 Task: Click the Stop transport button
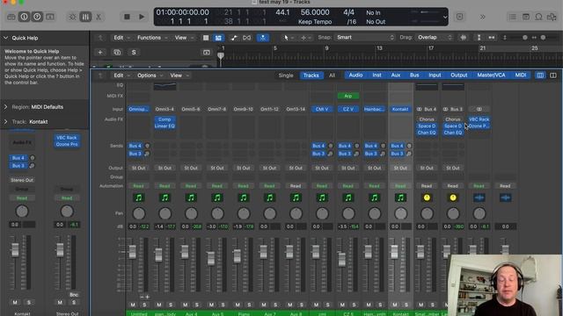coord(127,17)
